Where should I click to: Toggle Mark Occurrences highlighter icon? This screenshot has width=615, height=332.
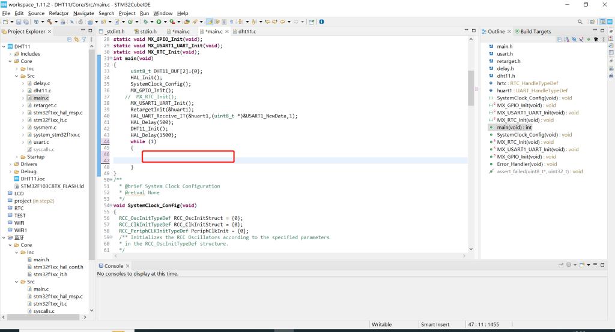tap(210, 22)
